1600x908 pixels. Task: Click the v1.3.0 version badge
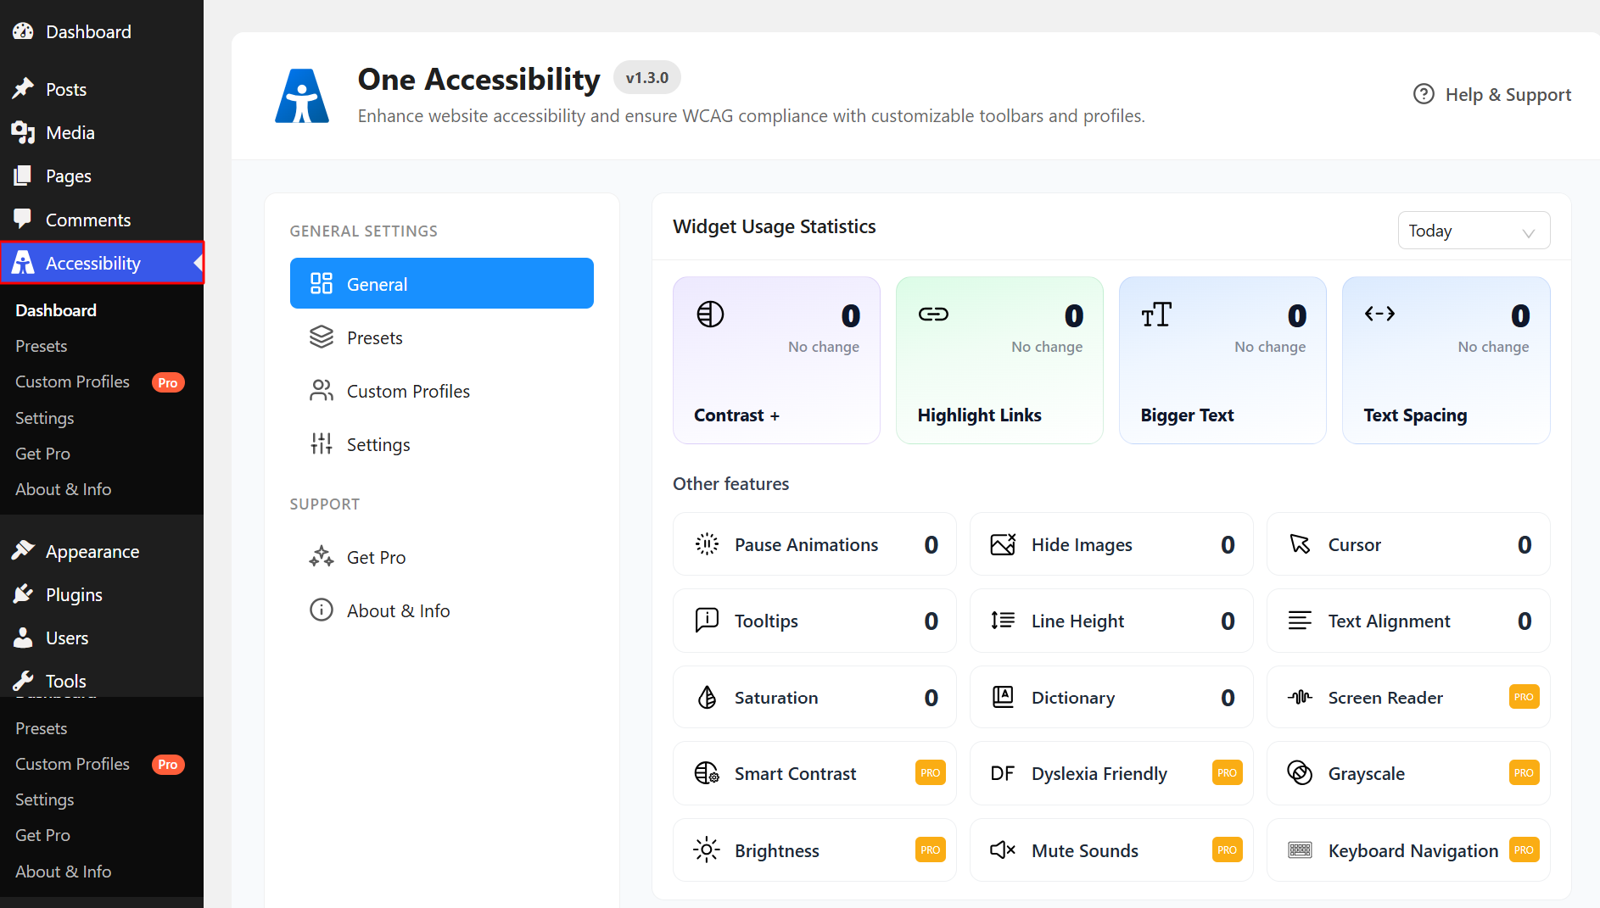point(647,77)
